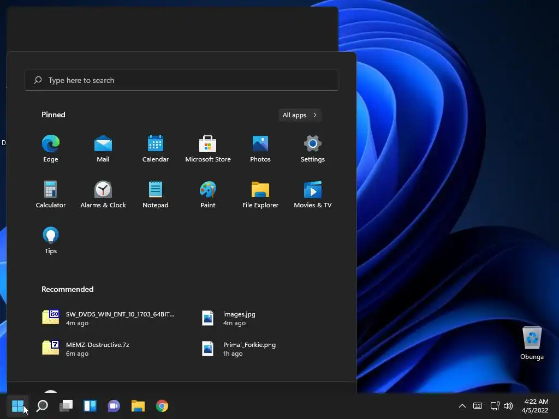Launch the Photos app

[260, 148]
